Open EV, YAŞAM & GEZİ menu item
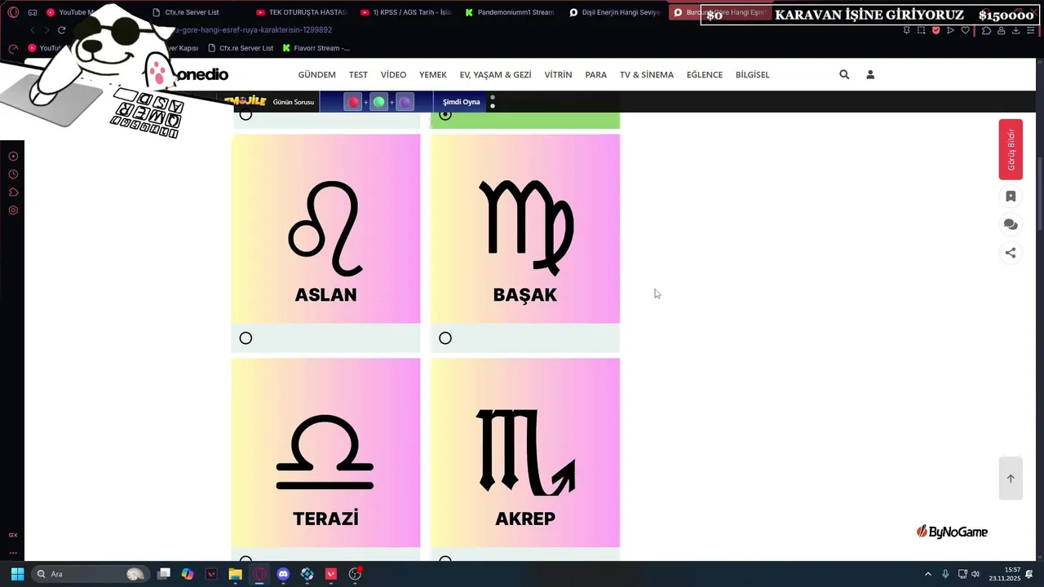 495,74
